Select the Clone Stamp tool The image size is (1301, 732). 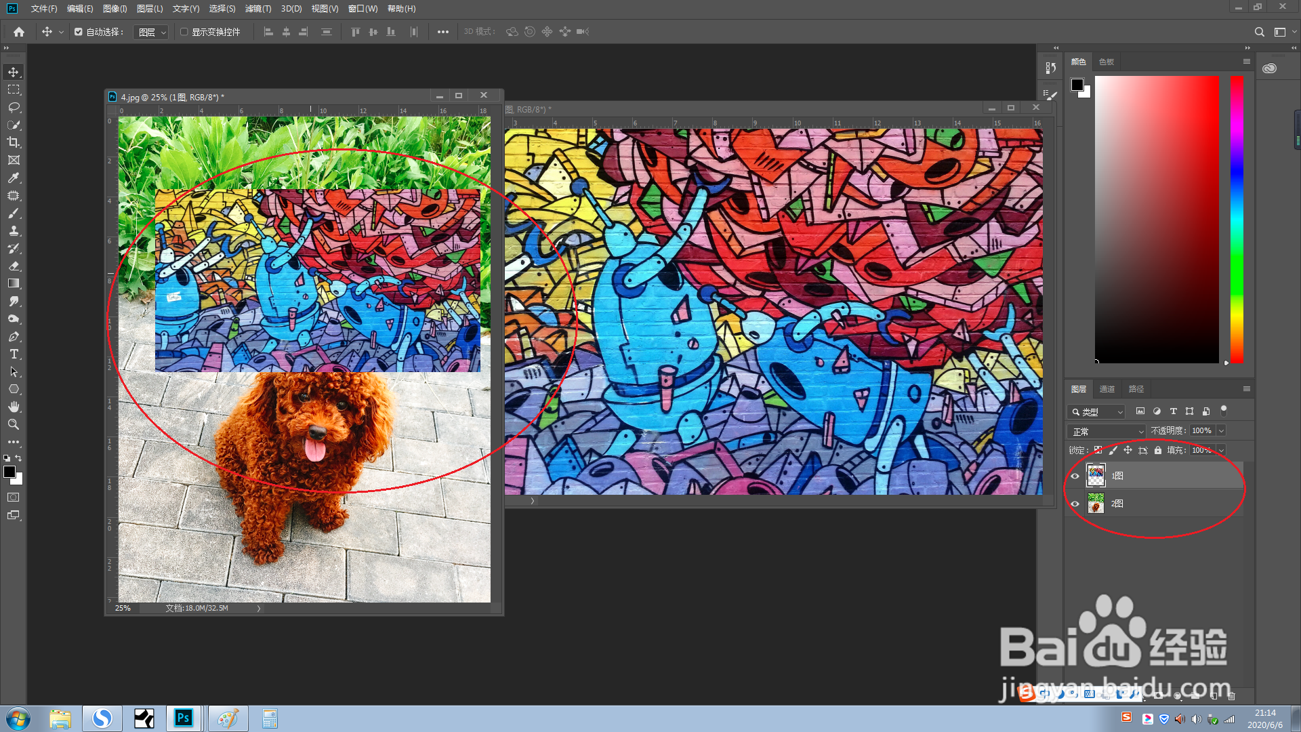(x=14, y=230)
